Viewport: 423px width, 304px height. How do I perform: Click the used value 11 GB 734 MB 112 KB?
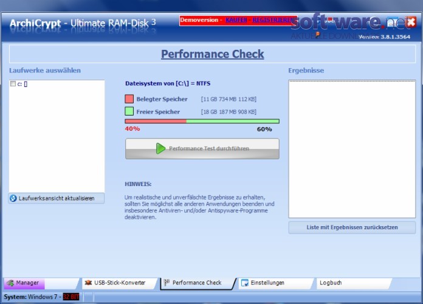229,99
